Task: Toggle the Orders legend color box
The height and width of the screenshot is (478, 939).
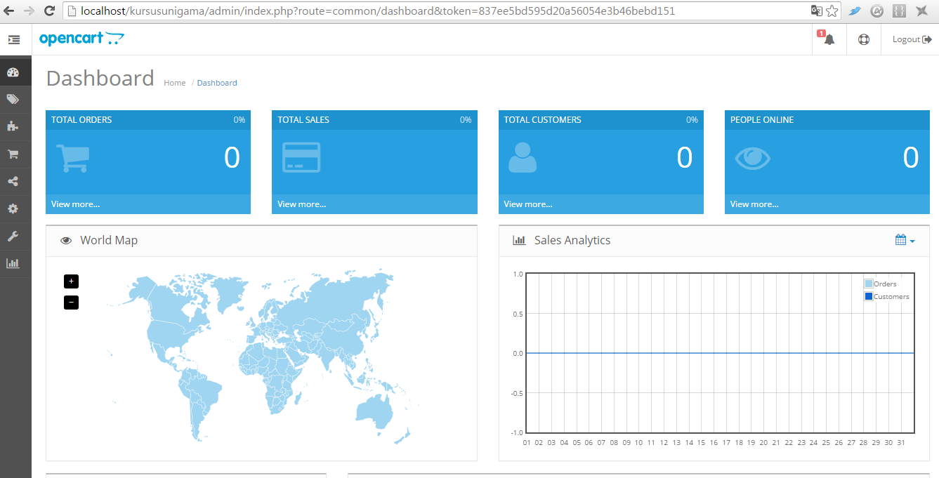Action: click(x=869, y=284)
